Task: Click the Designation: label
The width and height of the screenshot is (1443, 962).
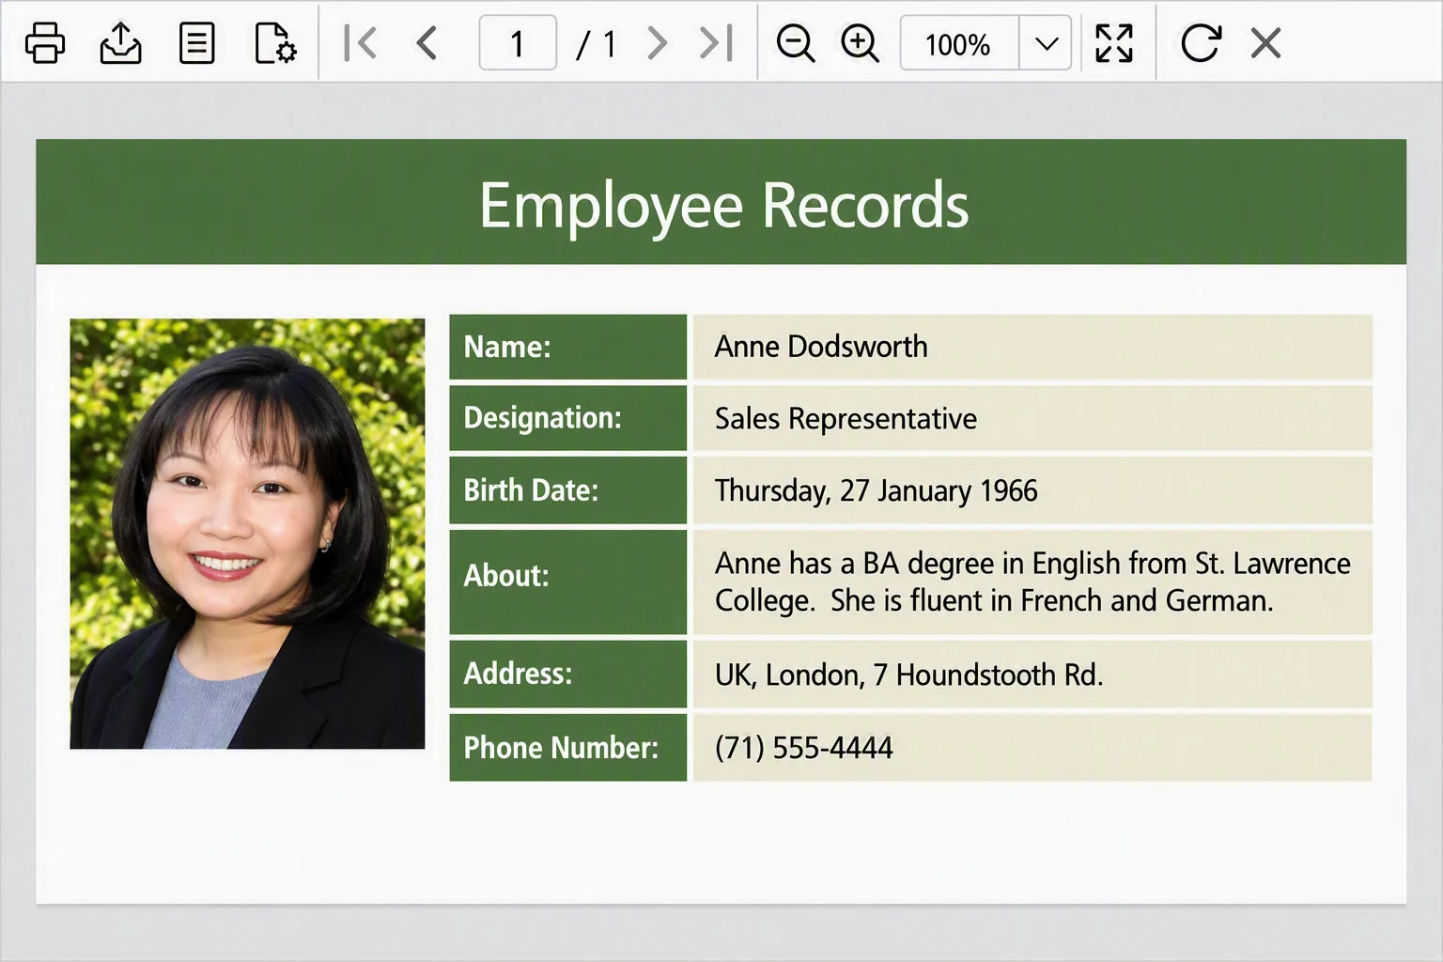Action: (x=542, y=418)
